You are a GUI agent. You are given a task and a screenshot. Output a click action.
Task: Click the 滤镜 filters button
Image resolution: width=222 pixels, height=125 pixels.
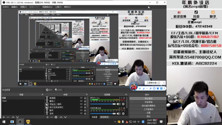pyautogui.click(x=58, y=90)
